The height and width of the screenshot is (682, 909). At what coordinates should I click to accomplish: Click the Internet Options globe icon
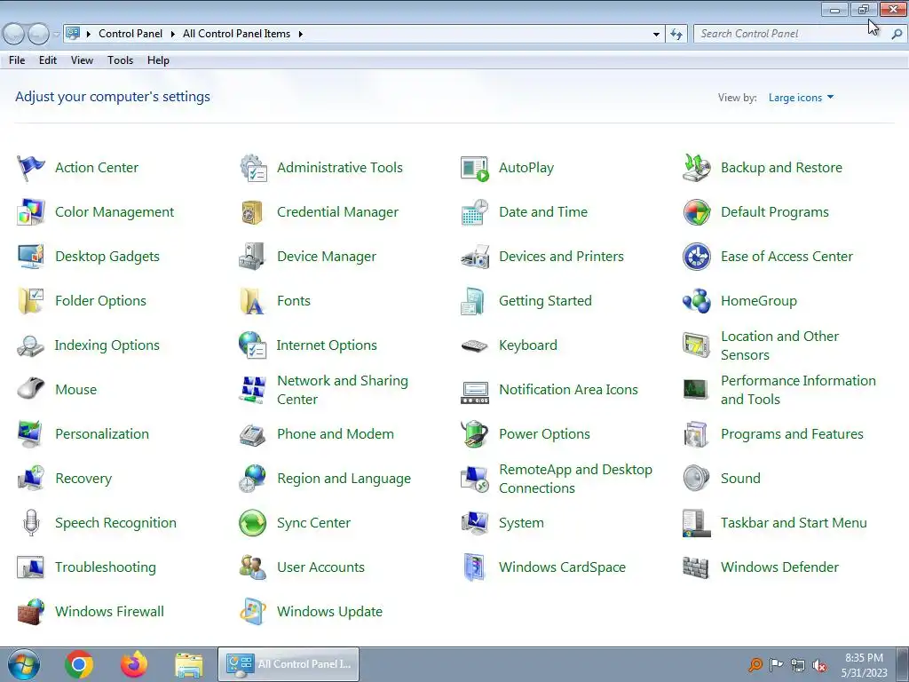pos(253,345)
